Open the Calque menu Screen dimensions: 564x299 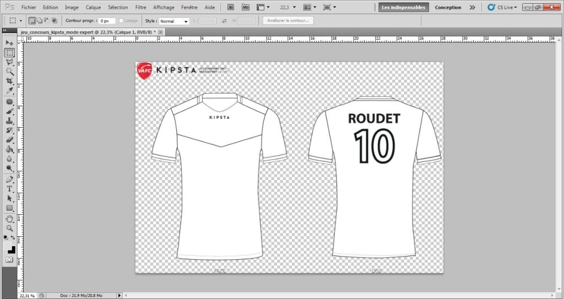click(x=93, y=8)
